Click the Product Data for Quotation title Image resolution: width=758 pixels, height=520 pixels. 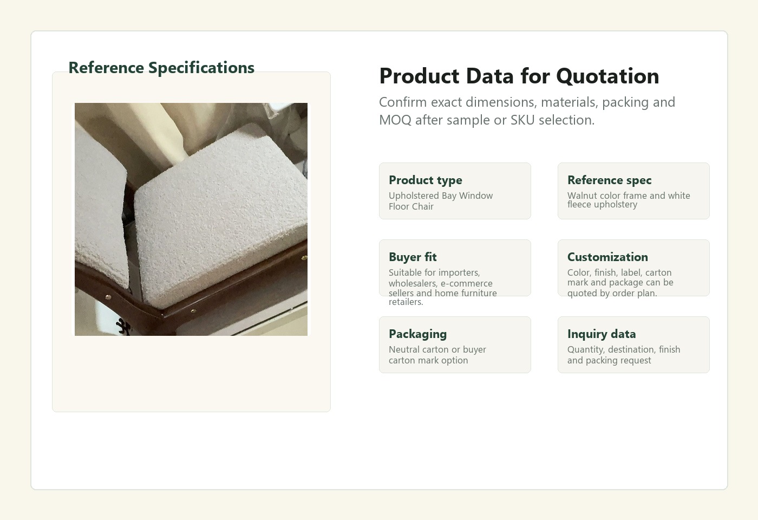tap(519, 76)
